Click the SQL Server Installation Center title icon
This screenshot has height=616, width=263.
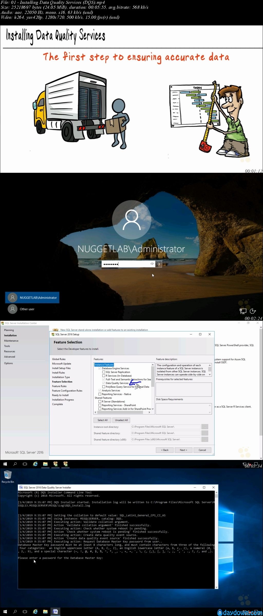[3, 323]
